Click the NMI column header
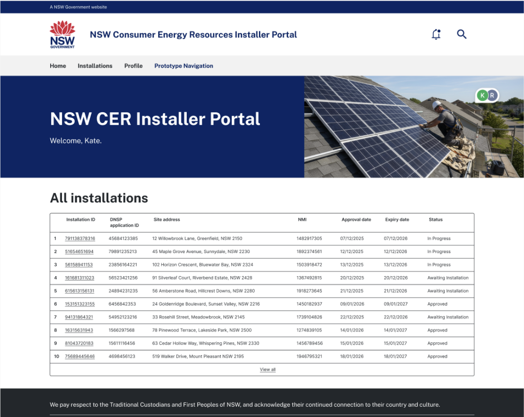The width and height of the screenshot is (524, 417). click(302, 220)
